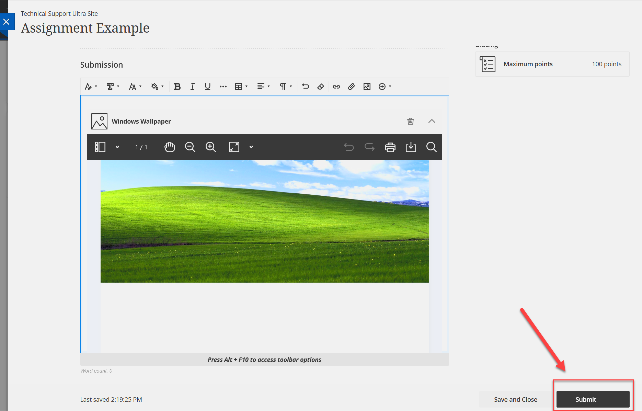
Task: Open the text color fill dropdown
Action: click(157, 87)
